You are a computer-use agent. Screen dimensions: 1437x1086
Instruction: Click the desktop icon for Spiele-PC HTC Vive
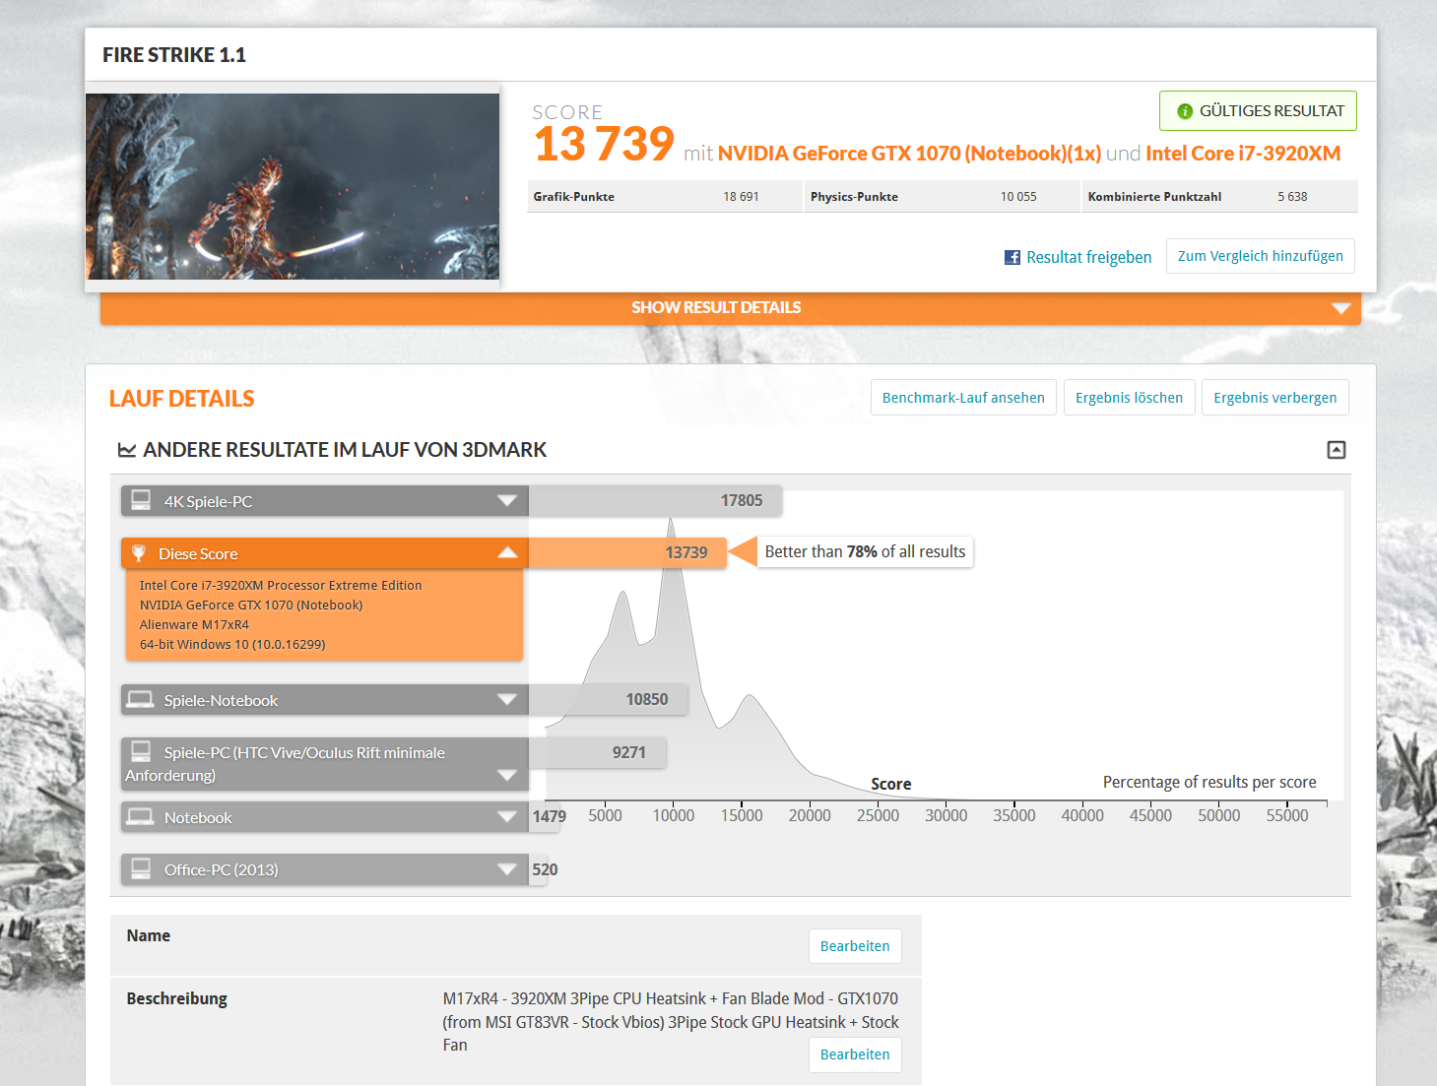(x=141, y=751)
